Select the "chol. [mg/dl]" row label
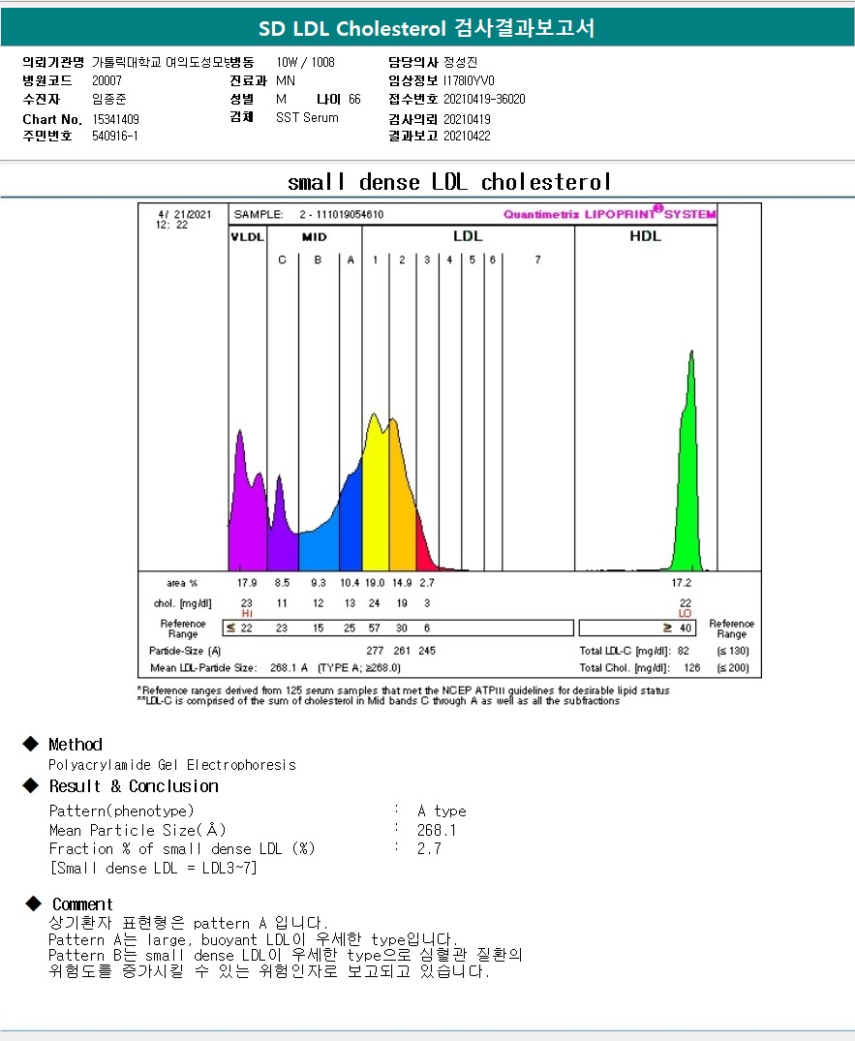Viewport: 855px width, 1041px height. coord(183,603)
